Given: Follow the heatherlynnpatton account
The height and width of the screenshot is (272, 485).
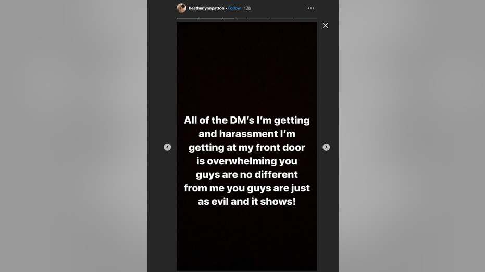Looking at the screenshot, I should click(x=234, y=8).
